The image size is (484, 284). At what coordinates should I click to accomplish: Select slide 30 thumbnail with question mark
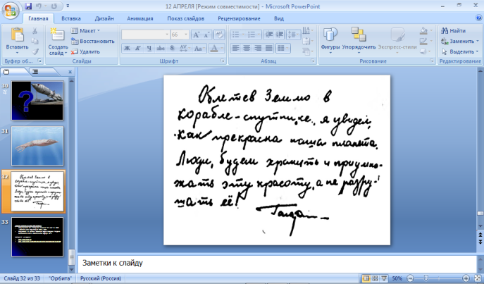point(37,101)
